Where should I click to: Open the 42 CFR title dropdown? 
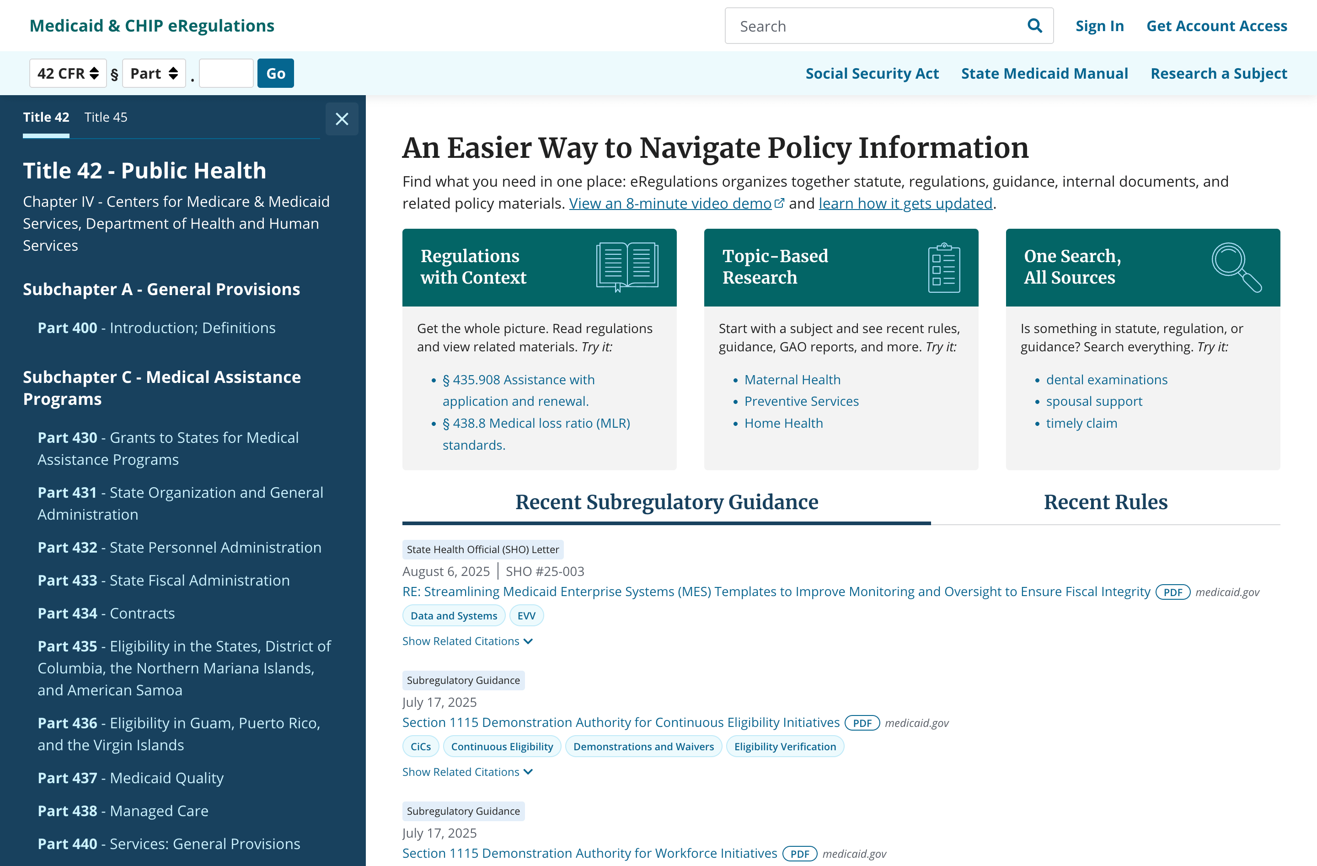click(x=68, y=73)
